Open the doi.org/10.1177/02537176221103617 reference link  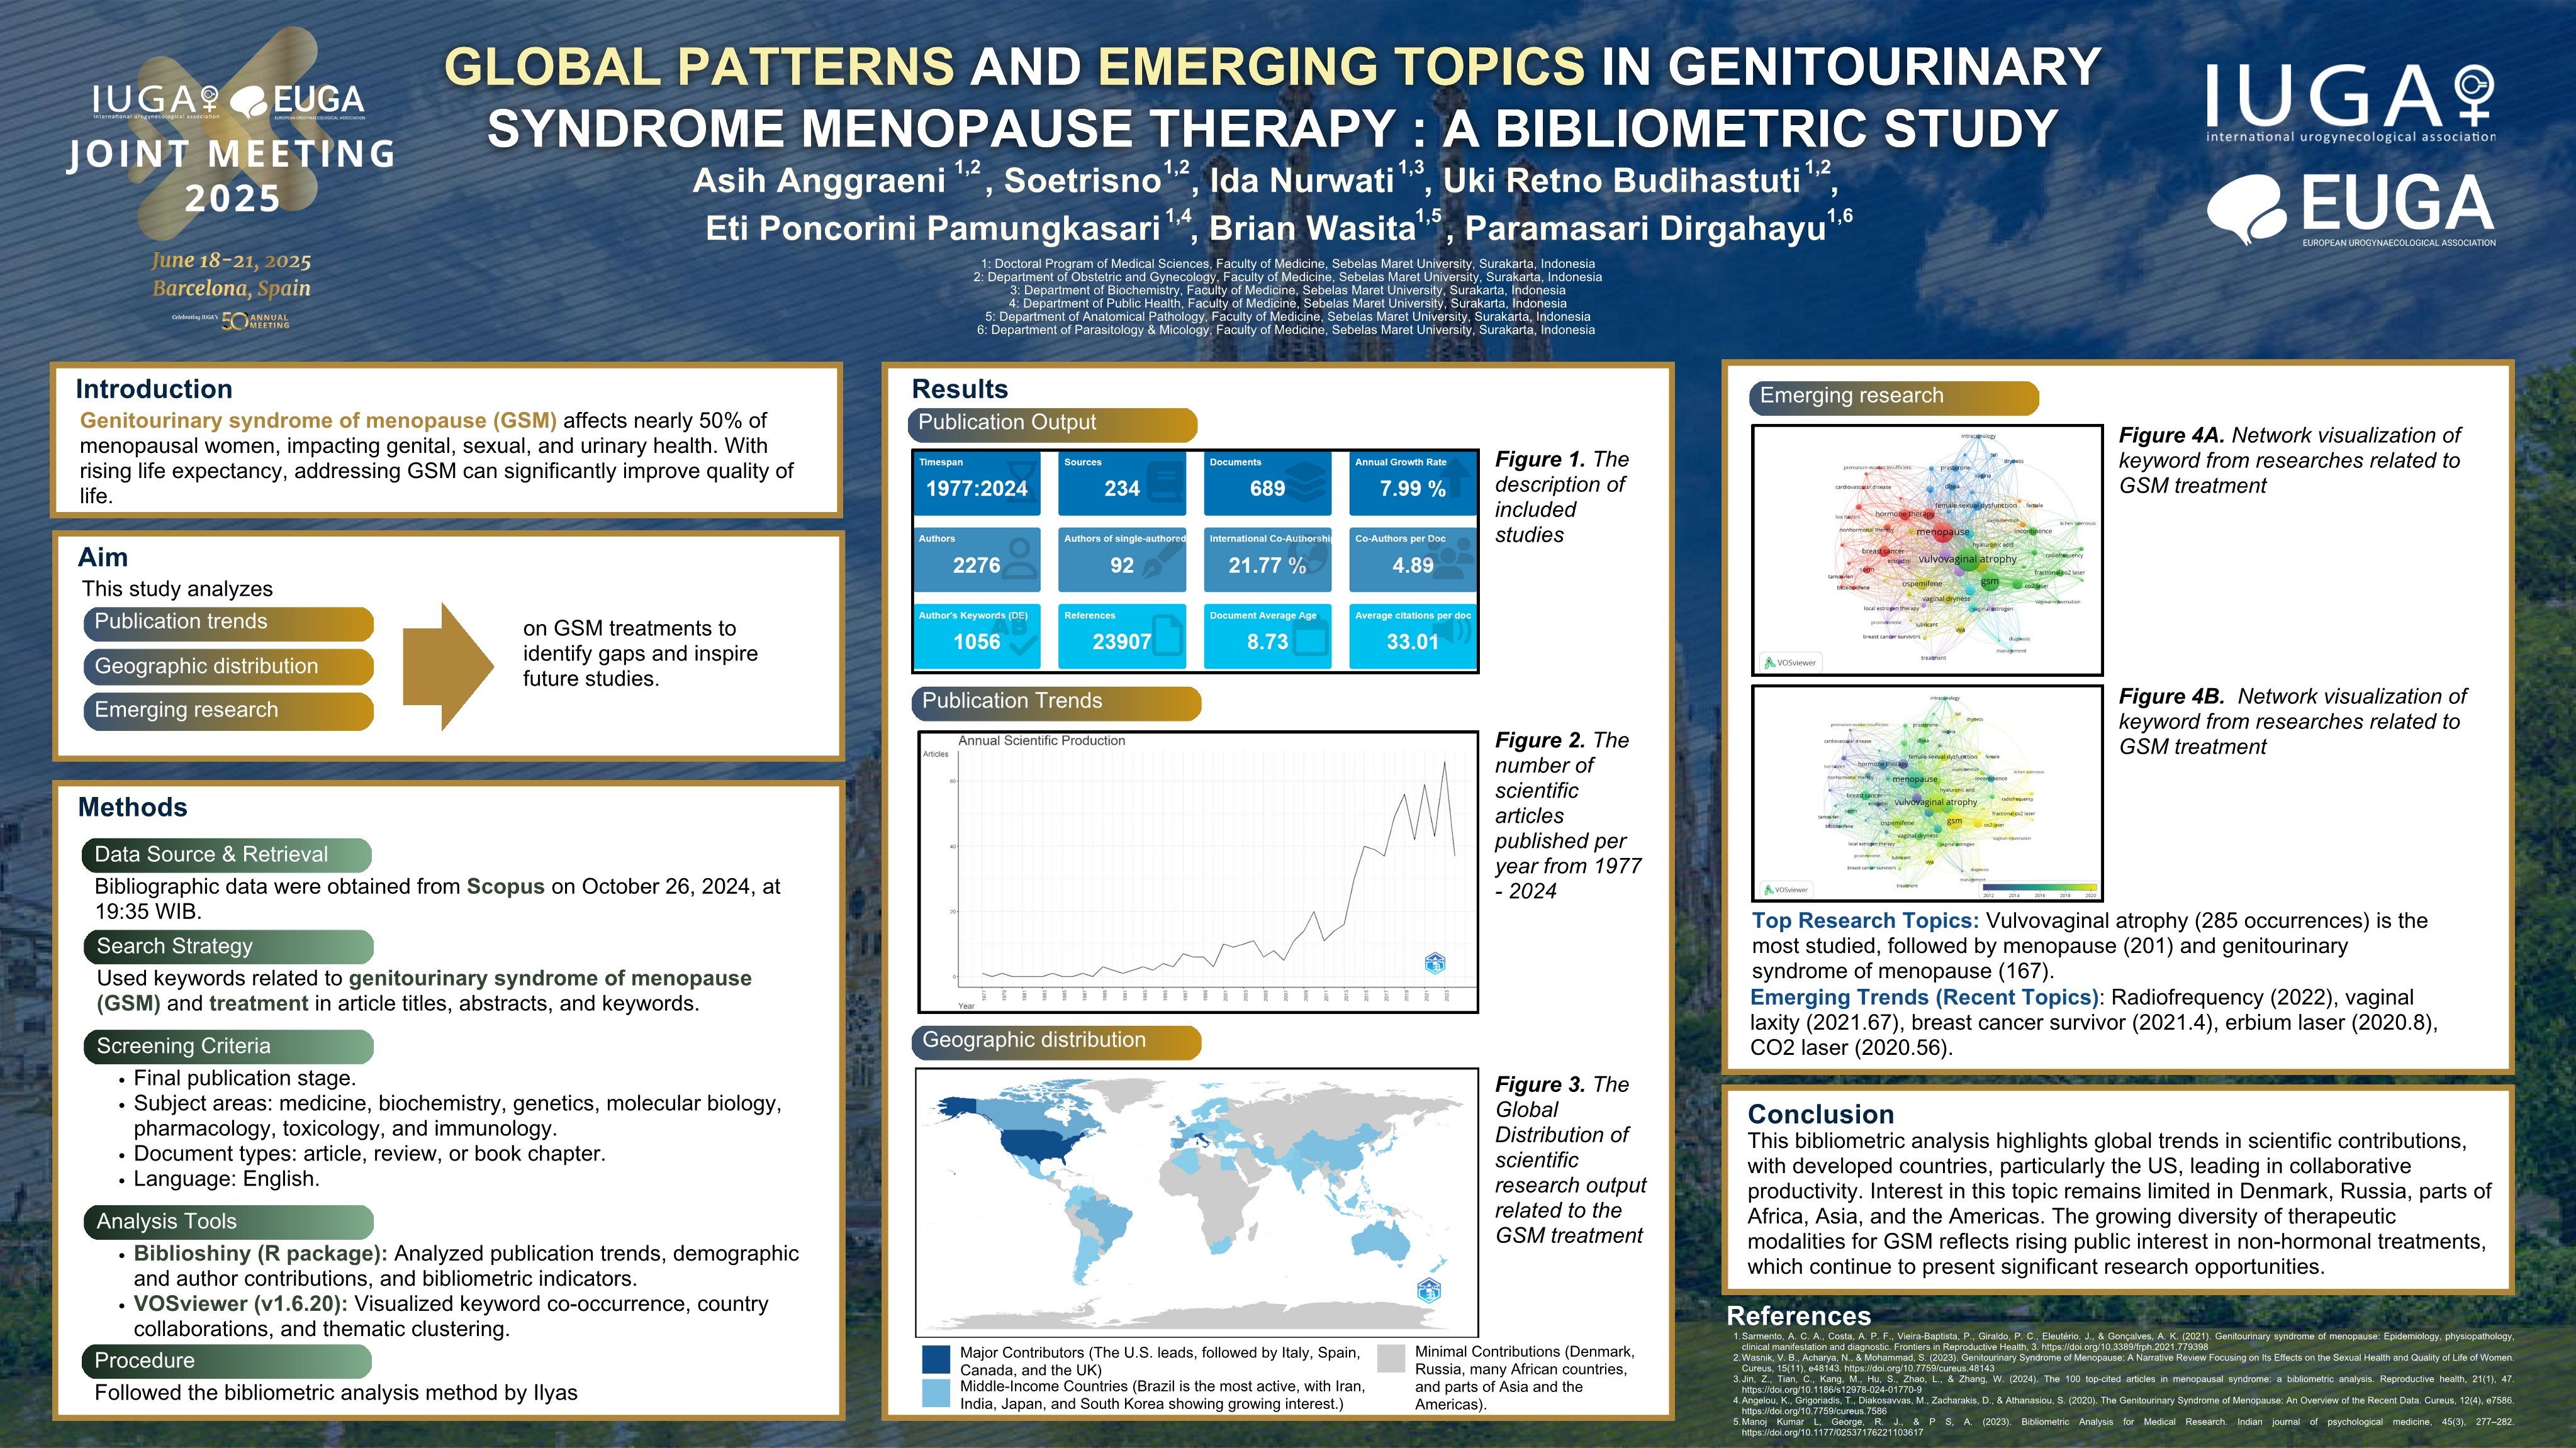point(1832,1433)
